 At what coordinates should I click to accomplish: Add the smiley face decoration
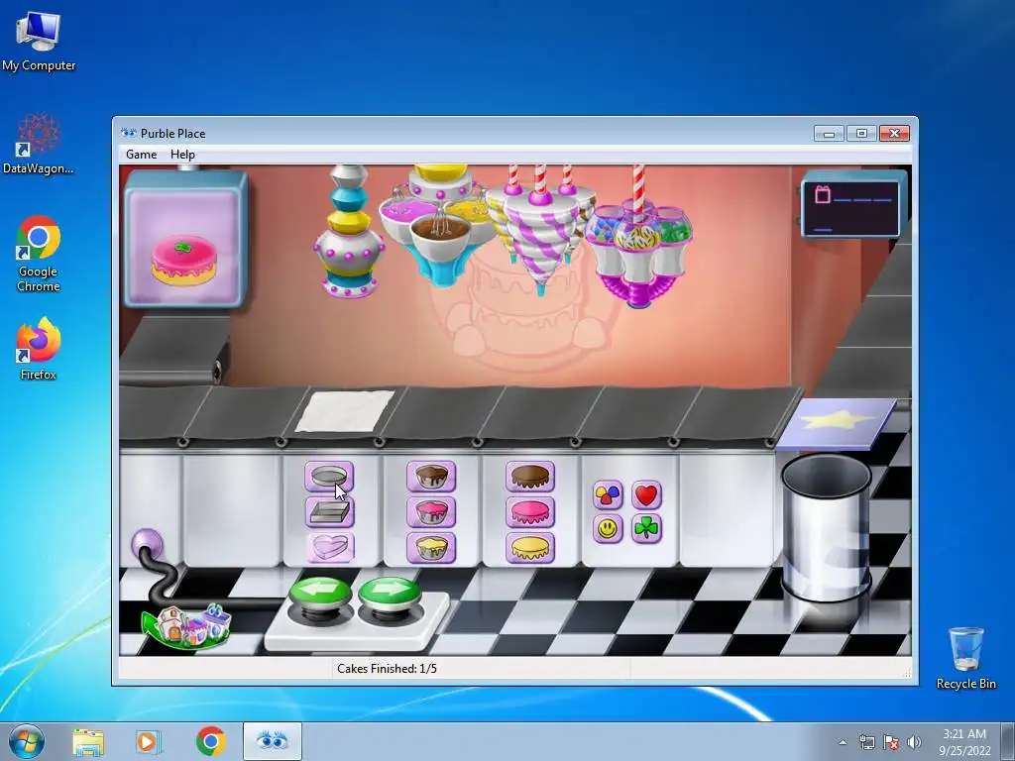point(608,529)
